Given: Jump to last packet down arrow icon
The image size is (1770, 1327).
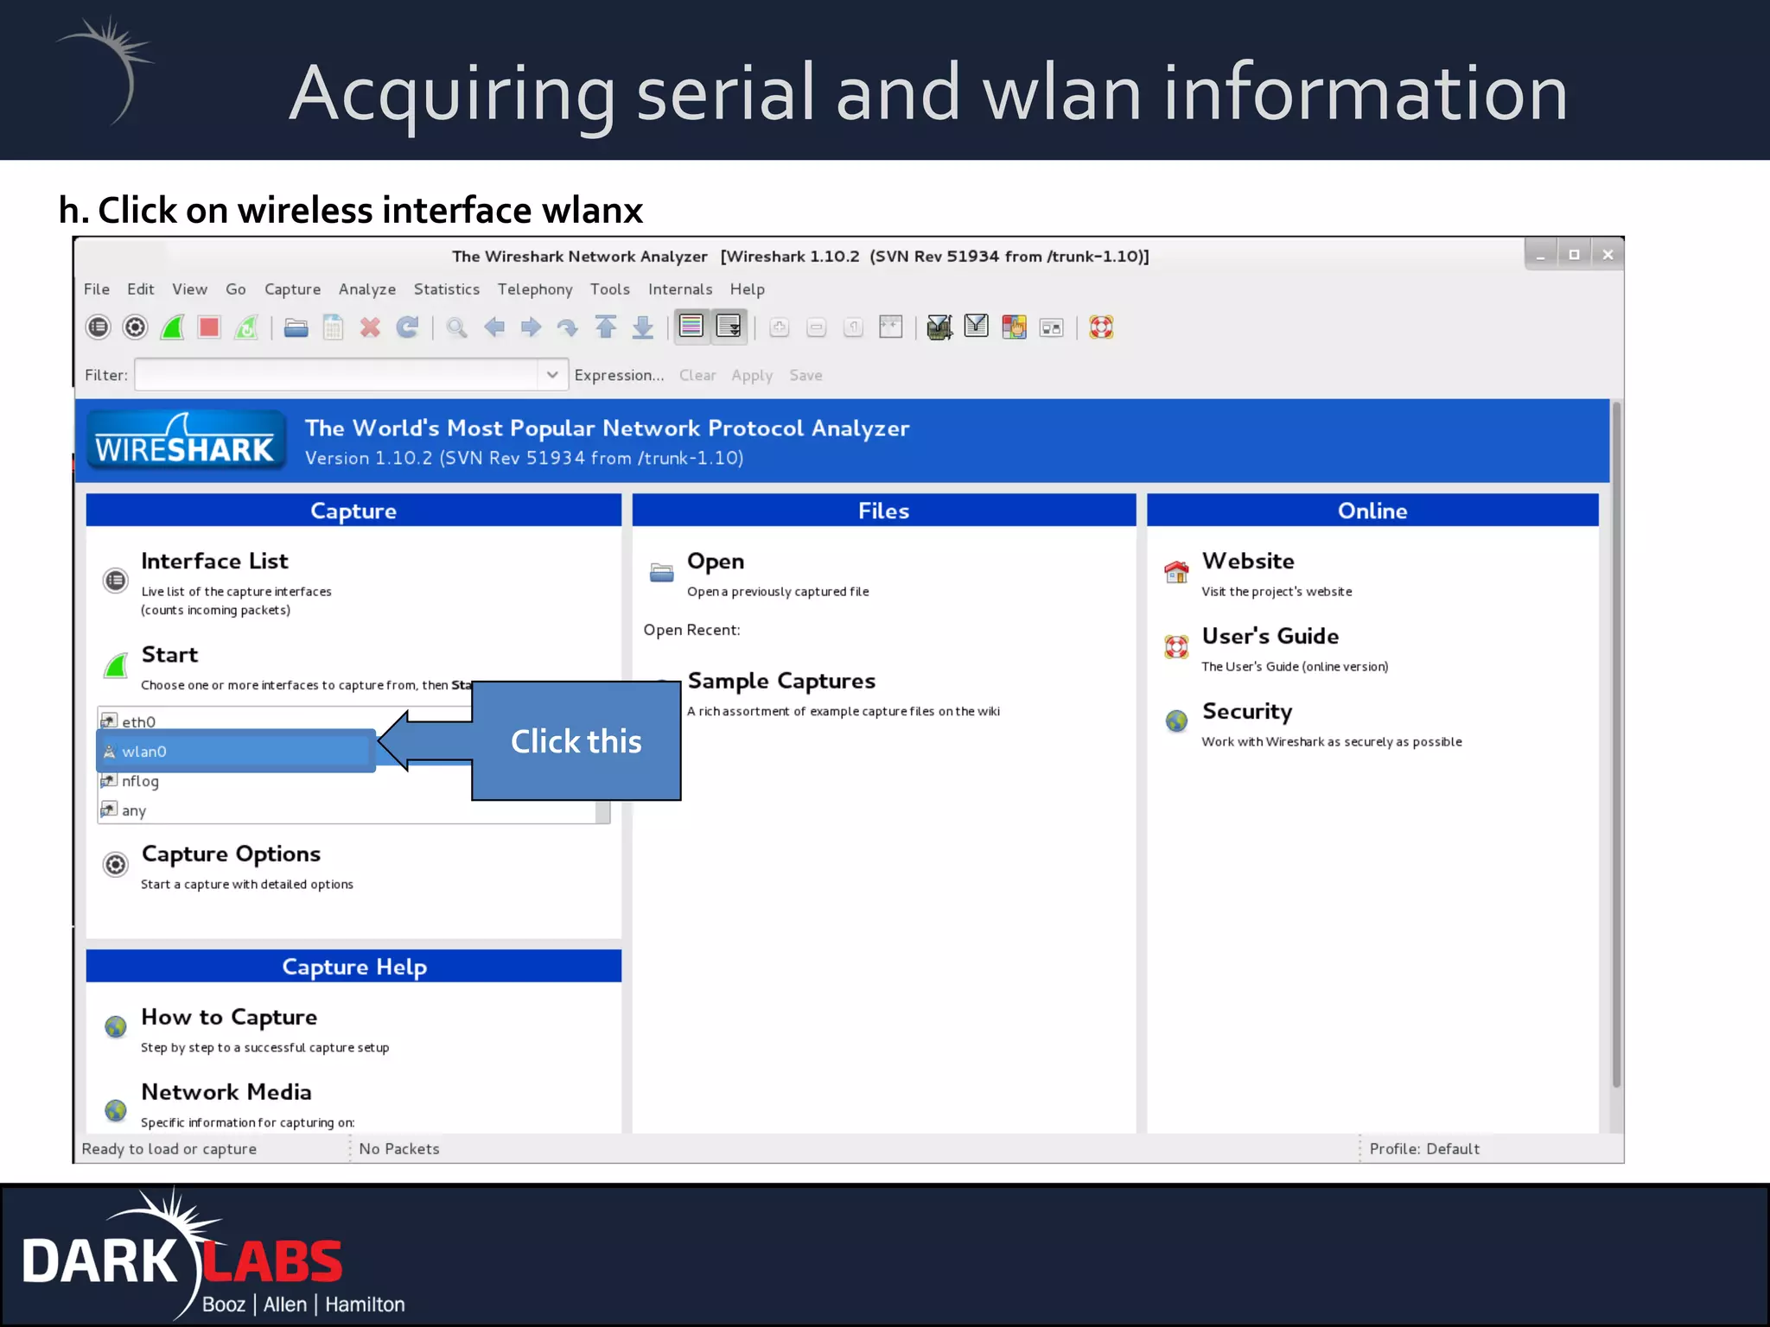Looking at the screenshot, I should tap(643, 327).
